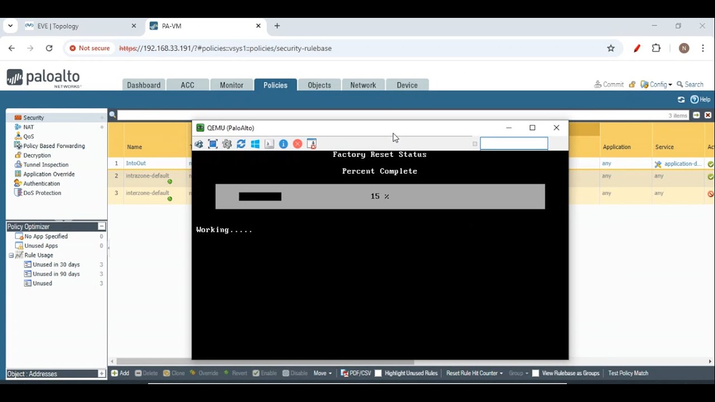The height and width of the screenshot is (402, 715).
Task: Switch to the Dashboard tab
Action: pyautogui.click(x=144, y=85)
